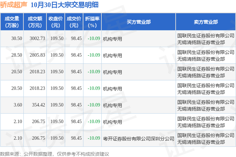
Task: Click the 354.42 turnover cell
Action: click(38, 105)
